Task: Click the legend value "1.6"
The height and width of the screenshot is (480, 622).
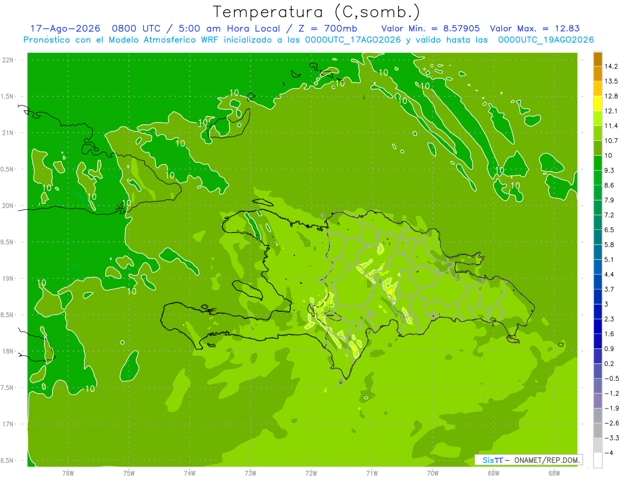Action: tap(609, 334)
